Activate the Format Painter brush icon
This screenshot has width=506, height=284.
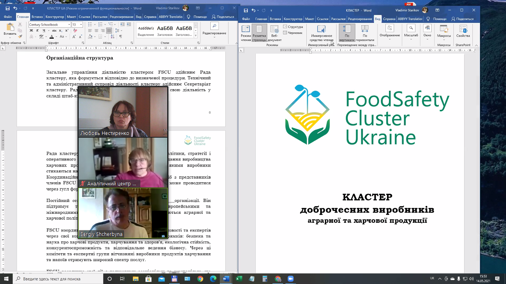[20, 36]
